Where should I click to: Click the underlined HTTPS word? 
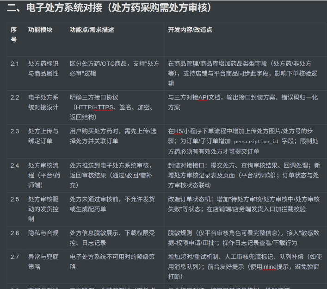(x=104, y=107)
